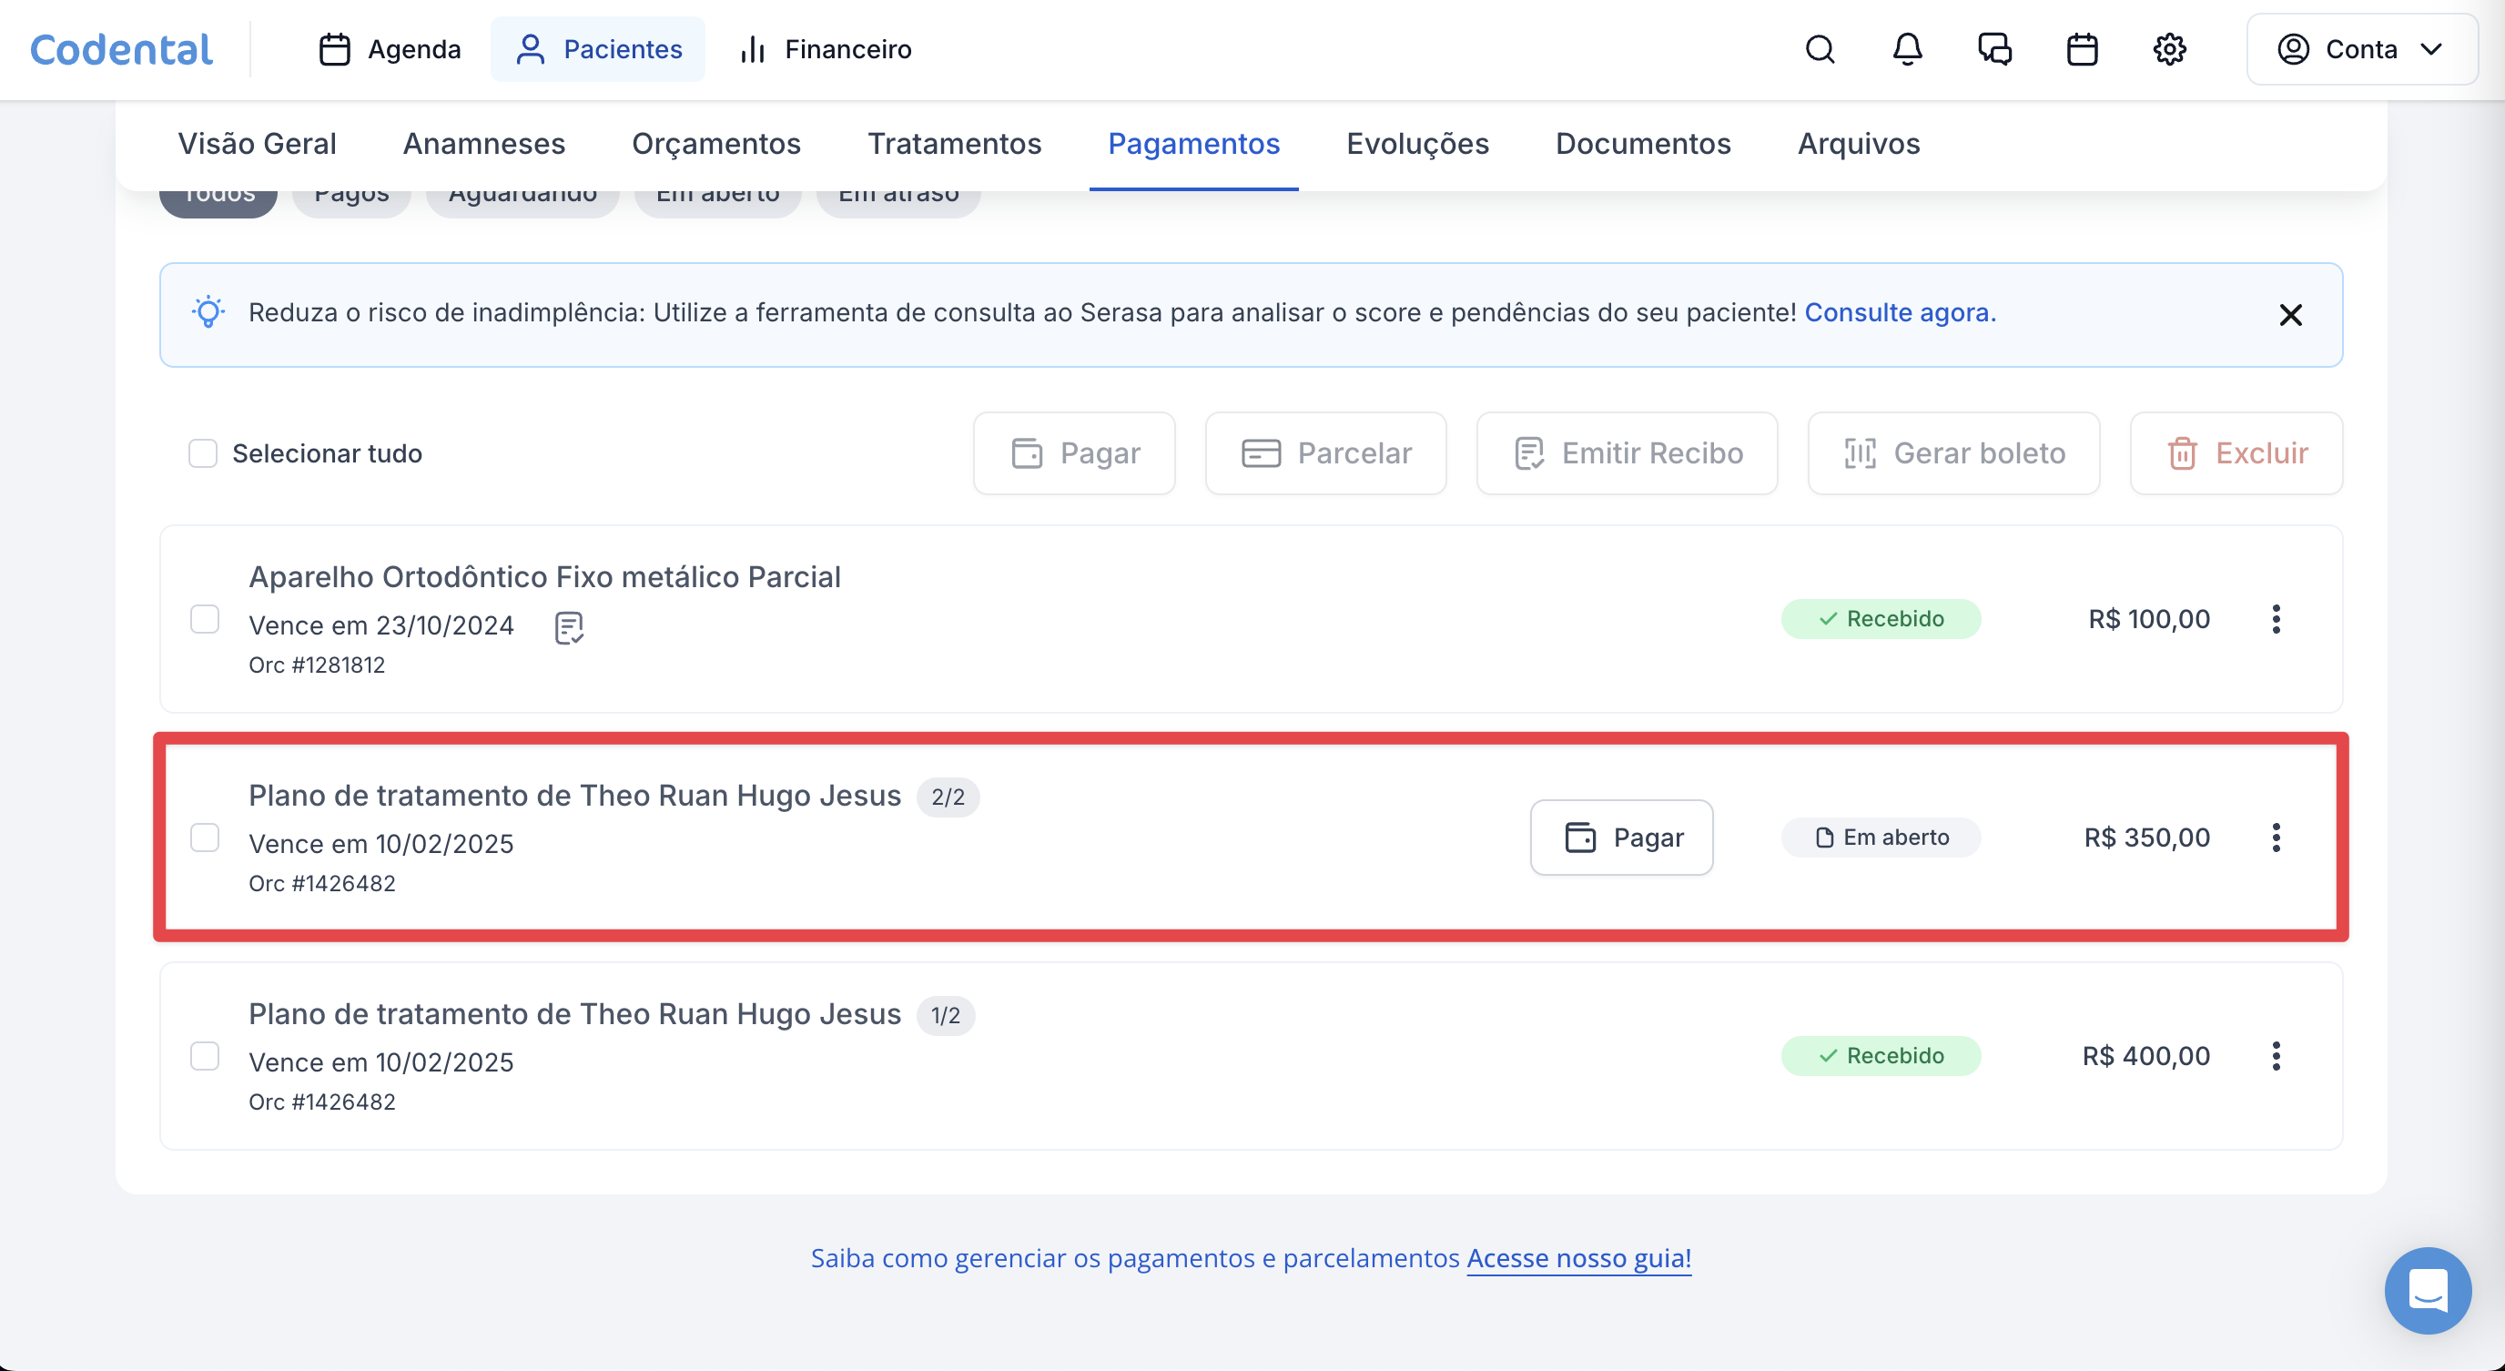Screen dimensions: 2505x1371
Task: Click receipt icon next to 23/10/2024
Action: tap(569, 628)
